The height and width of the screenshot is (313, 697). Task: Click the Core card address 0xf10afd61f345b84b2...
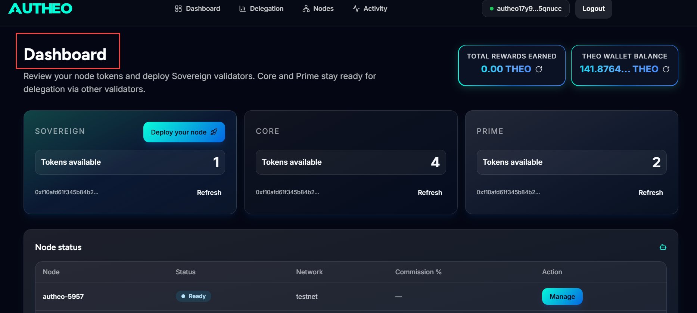coord(287,192)
